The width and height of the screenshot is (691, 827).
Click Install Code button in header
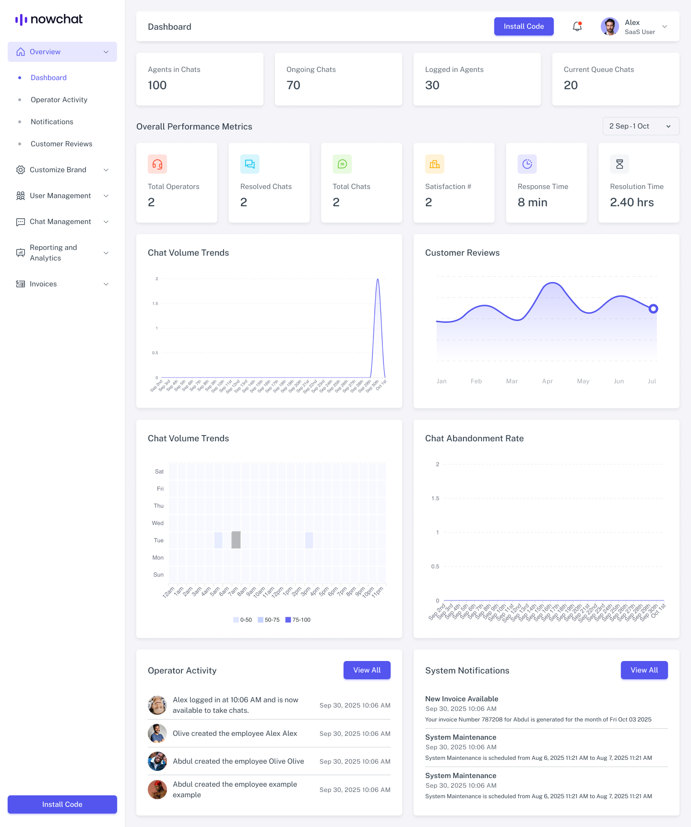[x=524, y=26]
